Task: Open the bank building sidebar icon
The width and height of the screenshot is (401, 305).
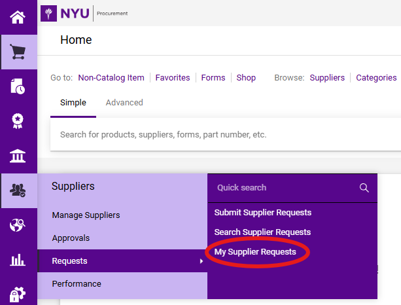Action: (18, 156)
